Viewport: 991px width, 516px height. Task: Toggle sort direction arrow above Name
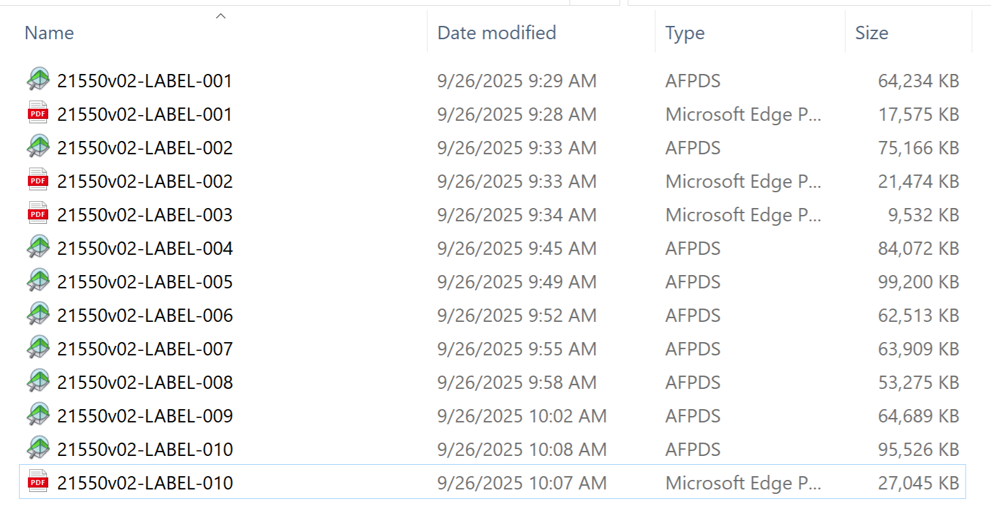pos(220,16)
